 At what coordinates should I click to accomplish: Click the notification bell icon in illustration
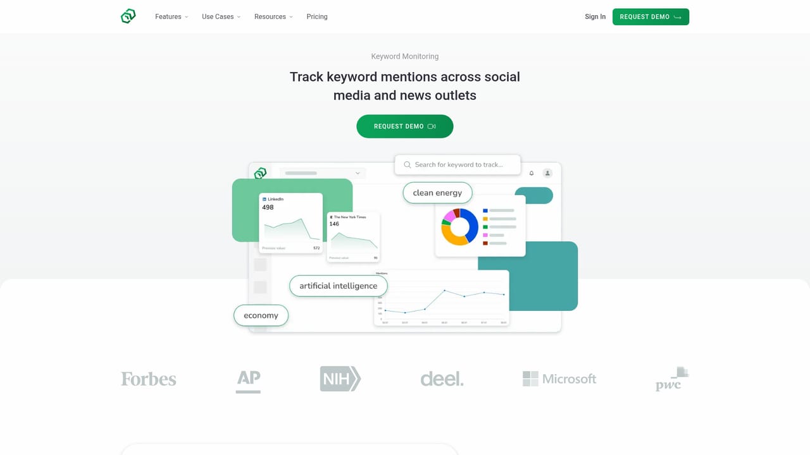point(532,173)
